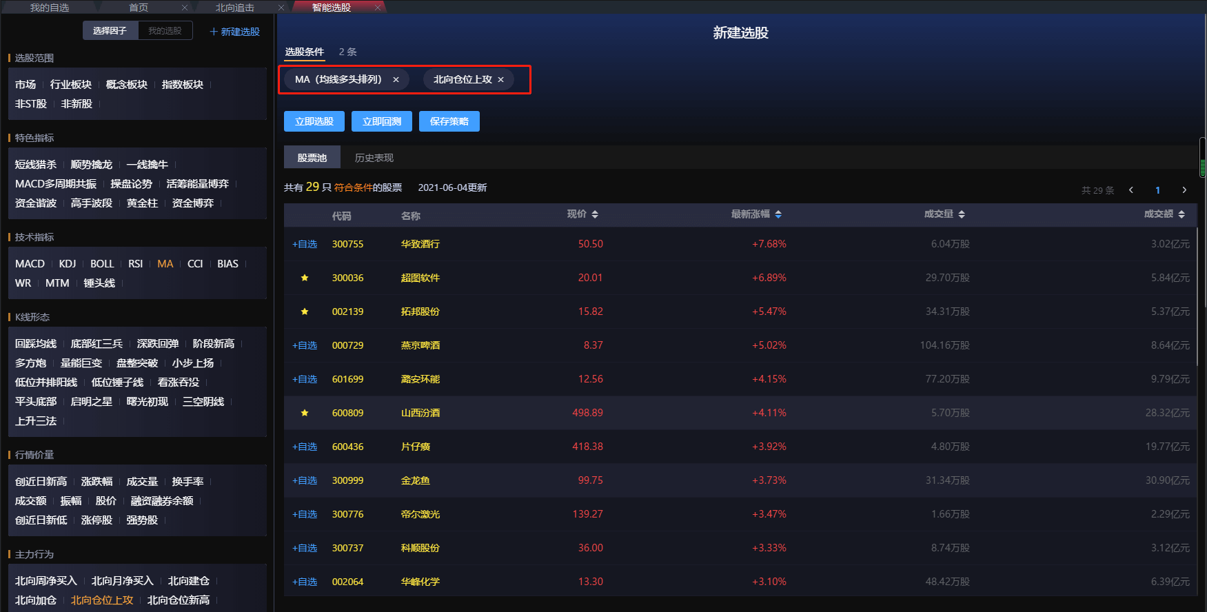Unstar 超图软件 from favorites
1207x612 pixels.
(x=305, y=278)
